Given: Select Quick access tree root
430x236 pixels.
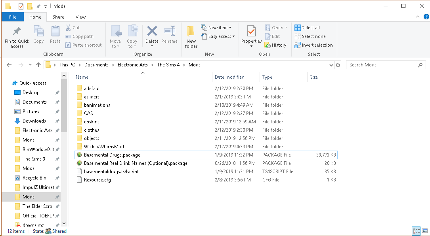Looking at the screenshot, I should [32, 83].
